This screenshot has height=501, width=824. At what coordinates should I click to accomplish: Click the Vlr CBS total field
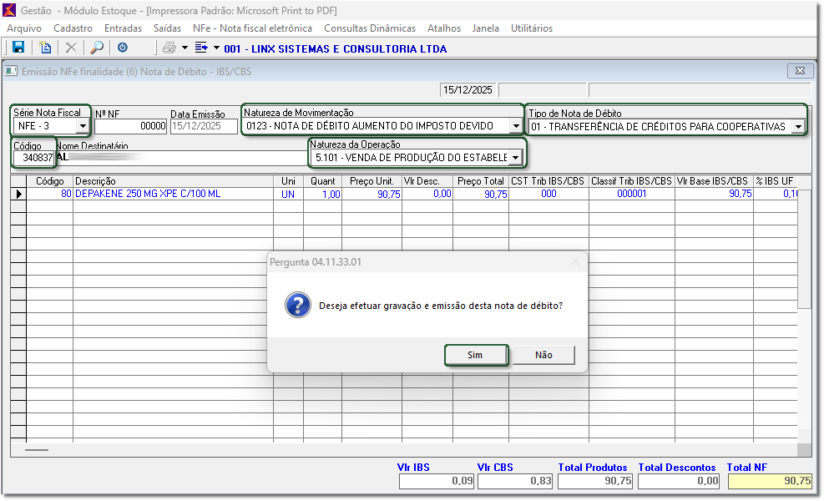(x=515, y=481)
